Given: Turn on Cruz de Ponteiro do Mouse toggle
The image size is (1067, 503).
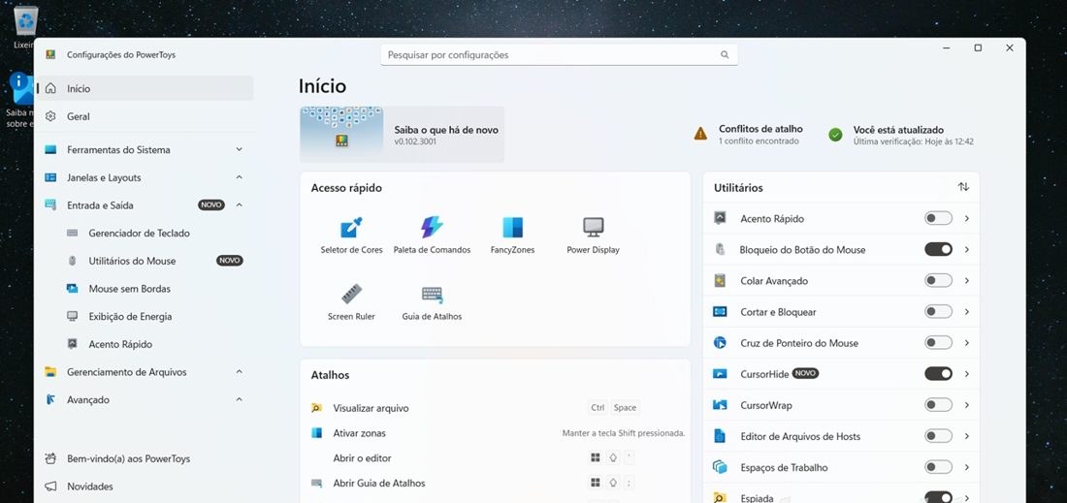Looking at the screenshot, I should (x=938, y=342).
